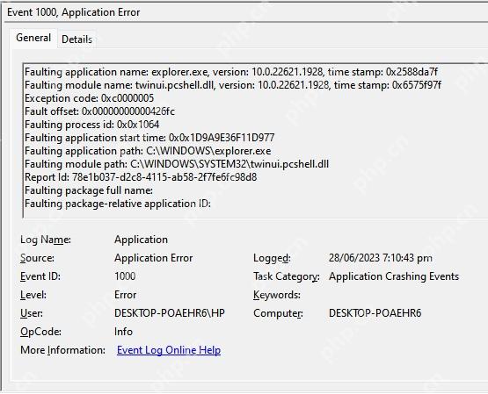Click the Computer value DESKTOP-POAEHR6
Screen dimensions: 488x394
375,313
